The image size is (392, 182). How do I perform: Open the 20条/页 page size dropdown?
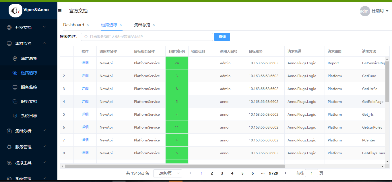coord(168,173)
